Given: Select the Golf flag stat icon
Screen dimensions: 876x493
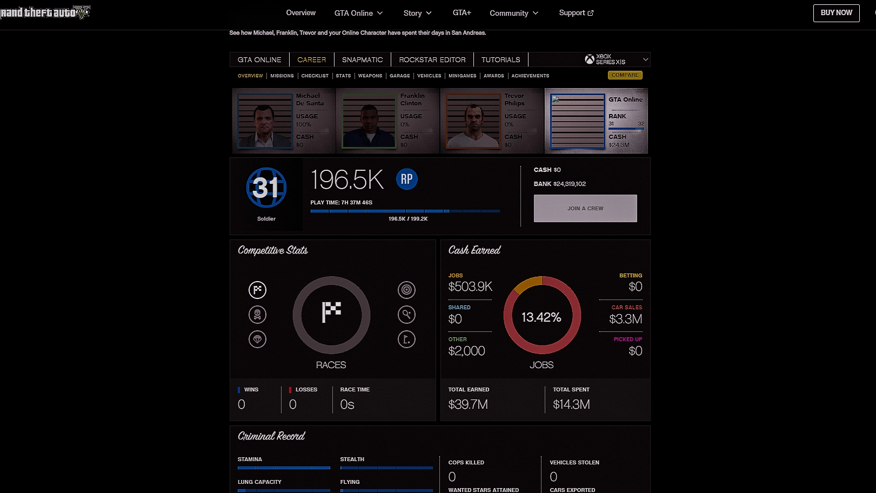Looking at the screenshot, I should pos(406,339).
